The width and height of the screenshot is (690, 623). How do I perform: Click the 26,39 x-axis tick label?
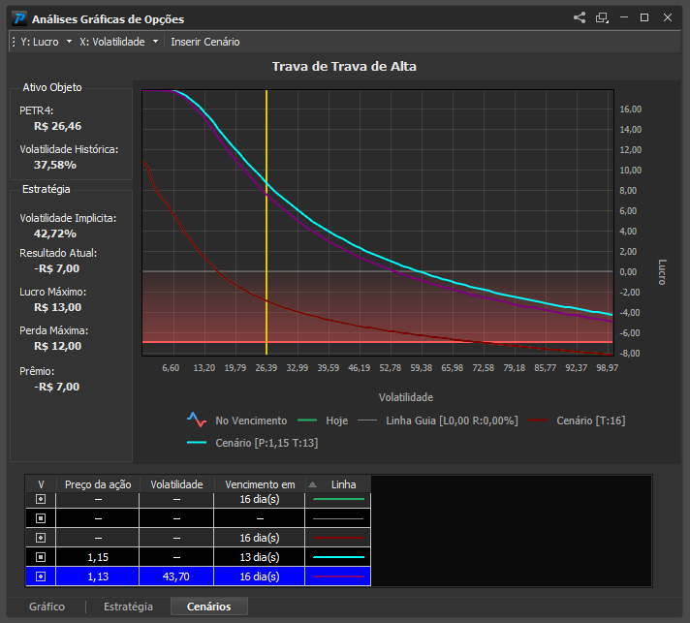click(267, 368)
